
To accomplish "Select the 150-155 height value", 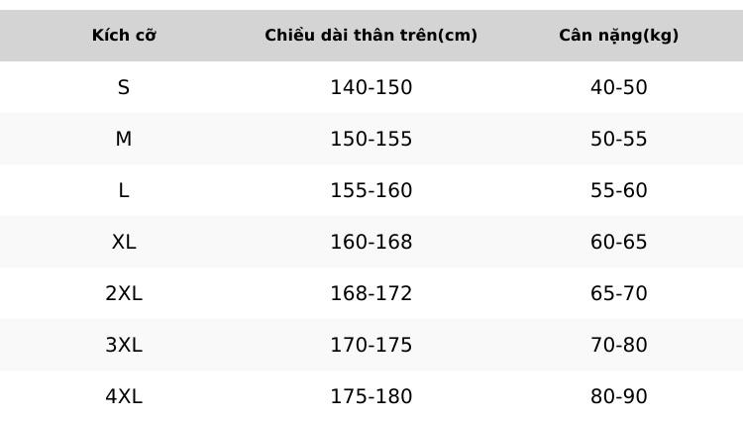I will tap(371, 139).
